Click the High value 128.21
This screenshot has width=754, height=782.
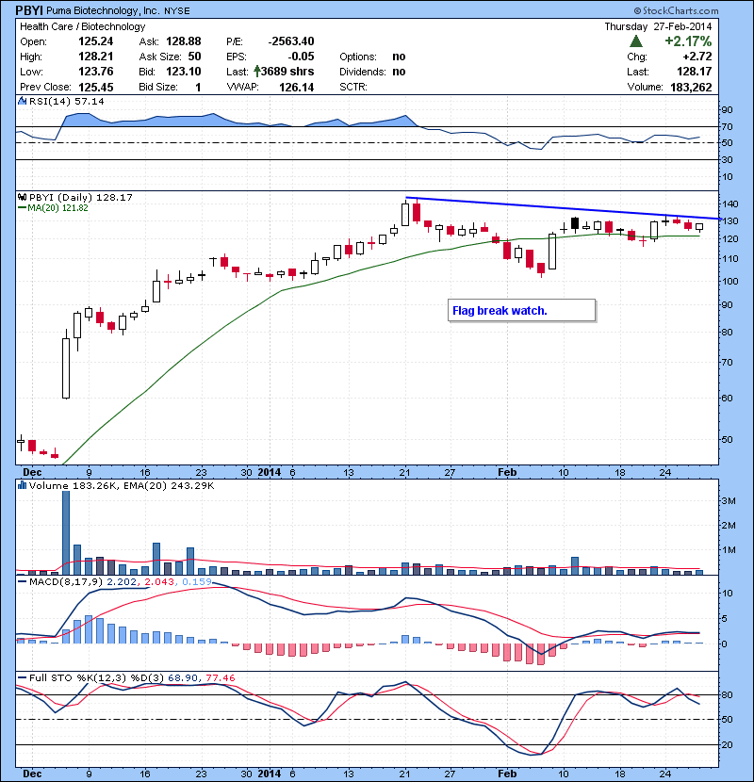click(96, 57)
